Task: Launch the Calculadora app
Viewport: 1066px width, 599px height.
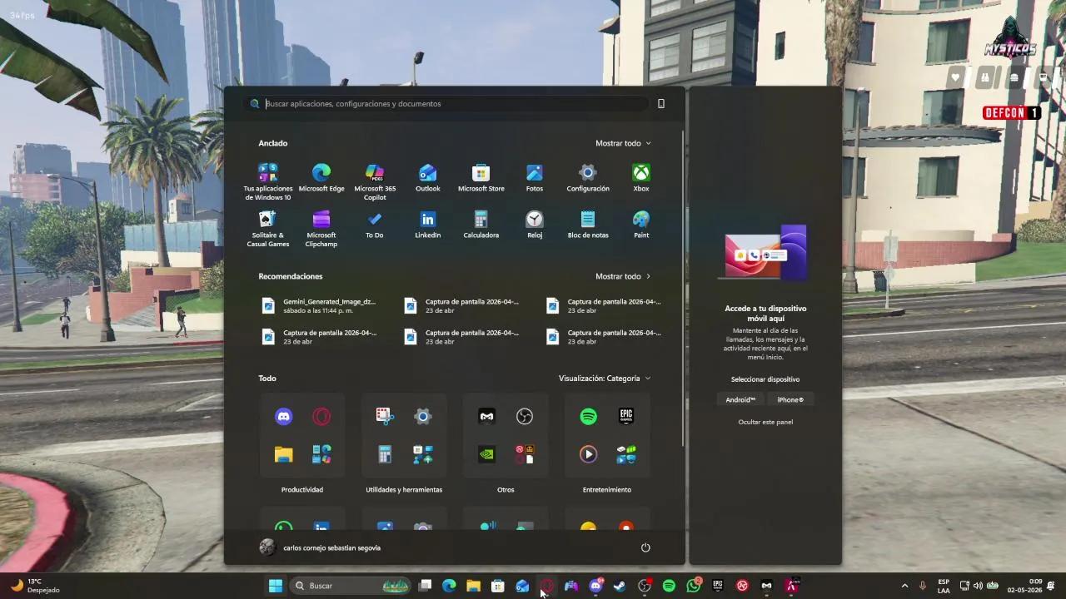Action: [x=481, y=224]
